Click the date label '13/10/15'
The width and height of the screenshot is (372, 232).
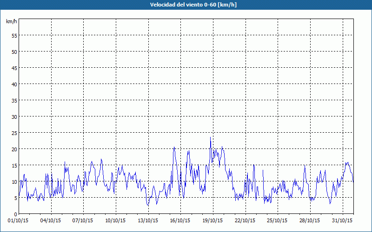point(148,221)
